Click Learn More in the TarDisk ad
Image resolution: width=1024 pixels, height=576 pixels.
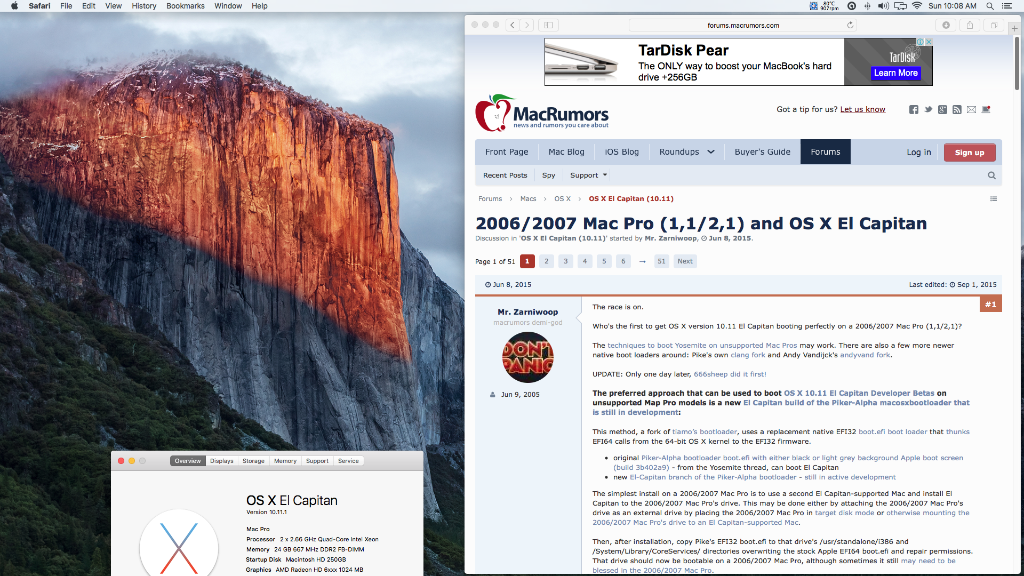click(896, 73)
